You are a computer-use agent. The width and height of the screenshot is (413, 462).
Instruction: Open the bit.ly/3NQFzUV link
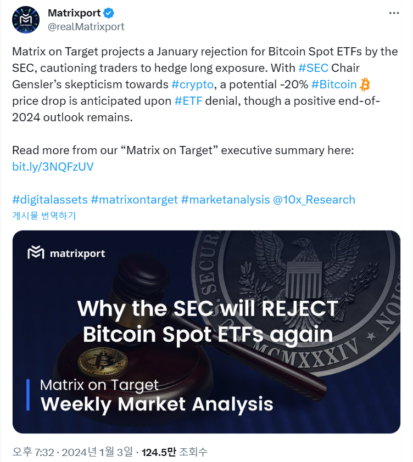(53, 167)
